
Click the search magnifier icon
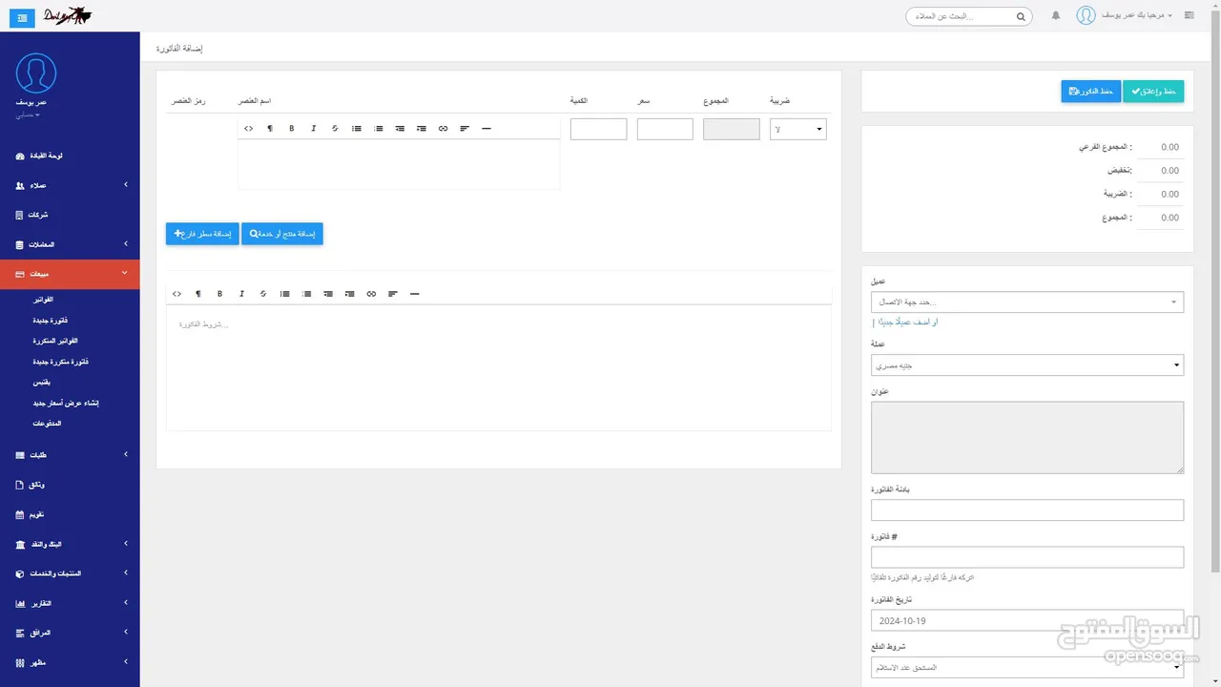[1021, 17]
